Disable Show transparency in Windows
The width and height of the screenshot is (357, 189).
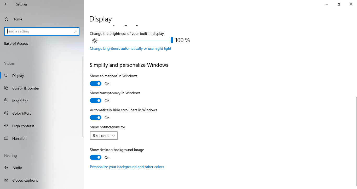[96, 101]
